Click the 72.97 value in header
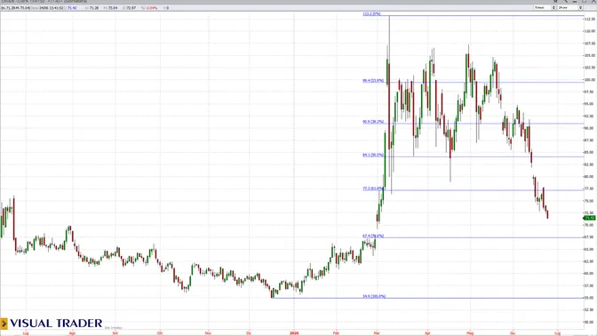The width and height of the screenshot is (597, 336). coord(131,8)
